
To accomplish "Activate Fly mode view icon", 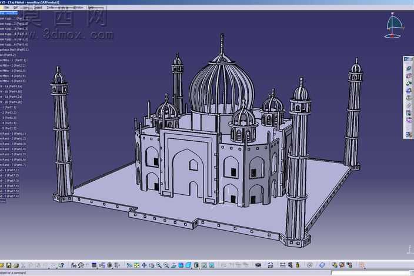I will coord(129,265).
